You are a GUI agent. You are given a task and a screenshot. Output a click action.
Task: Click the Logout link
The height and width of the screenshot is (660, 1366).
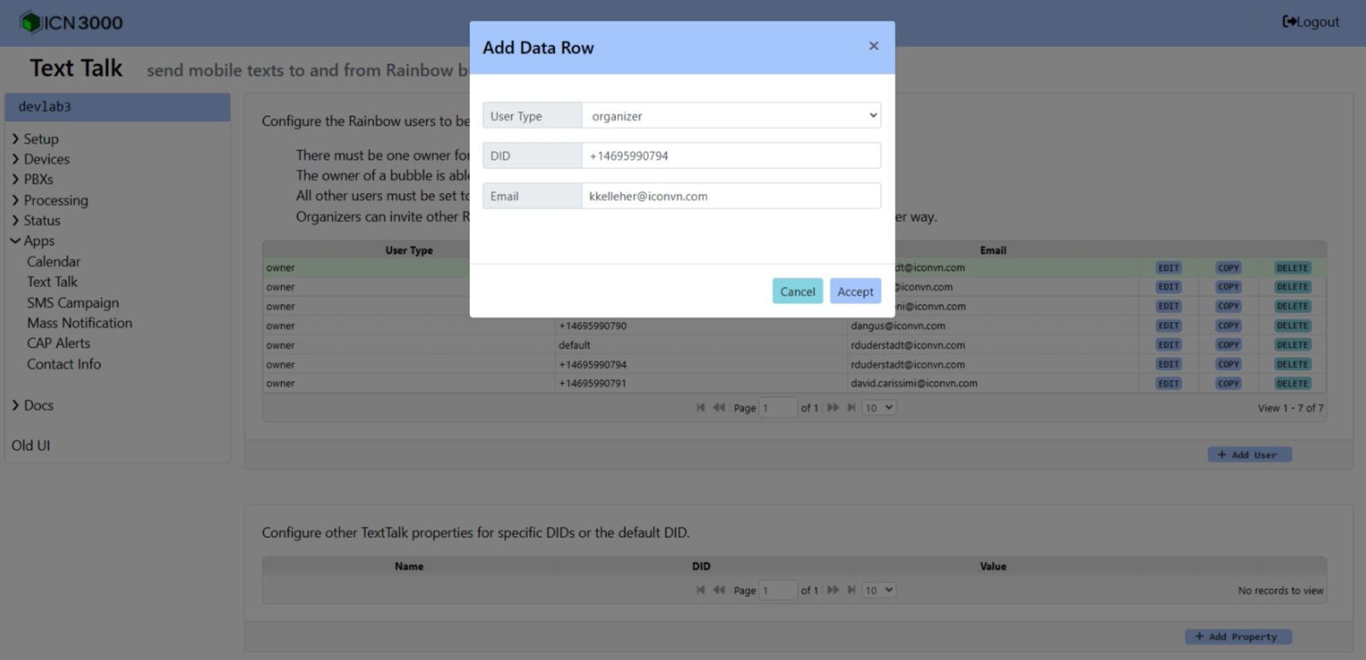pyautogui.click(x=1310, y=22)
